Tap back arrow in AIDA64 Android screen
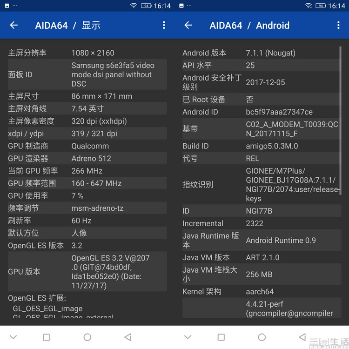Viewport: 349px width, 349px height. [x=188, y=25]
